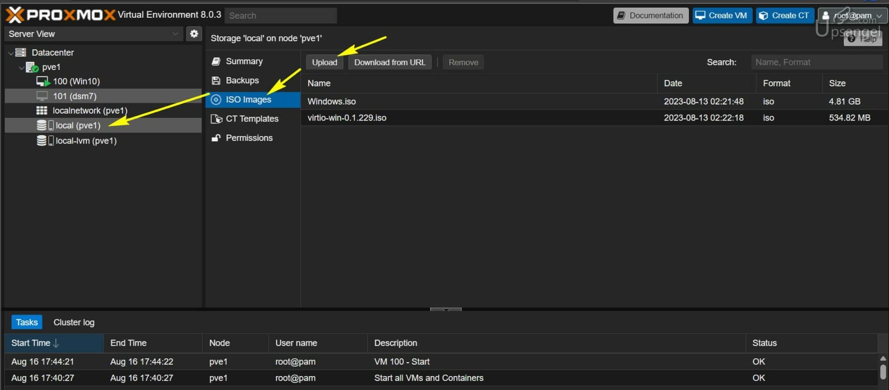
Task: Click Download from URL button
Action: pyautogui.click(x=389, y=62)
